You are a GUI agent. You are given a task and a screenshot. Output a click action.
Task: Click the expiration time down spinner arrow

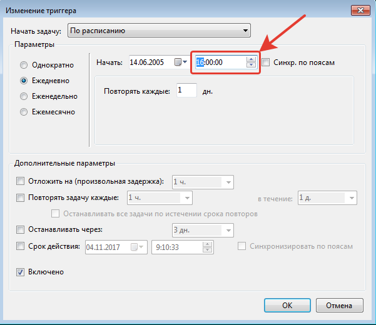point(208,250)
